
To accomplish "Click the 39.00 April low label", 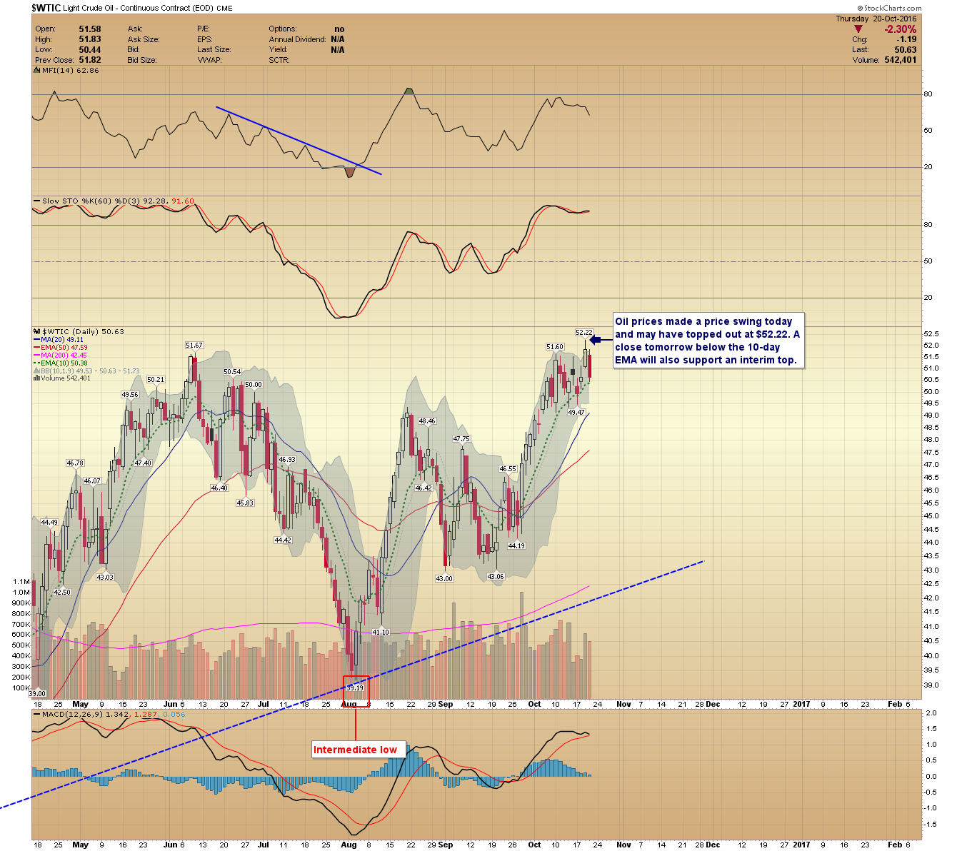I will 36,694.
